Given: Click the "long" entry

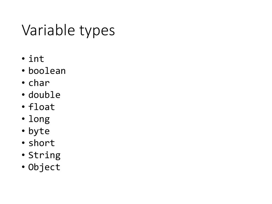Looking at the screenshot, I should pyautogui.click(x=39, y=119).
